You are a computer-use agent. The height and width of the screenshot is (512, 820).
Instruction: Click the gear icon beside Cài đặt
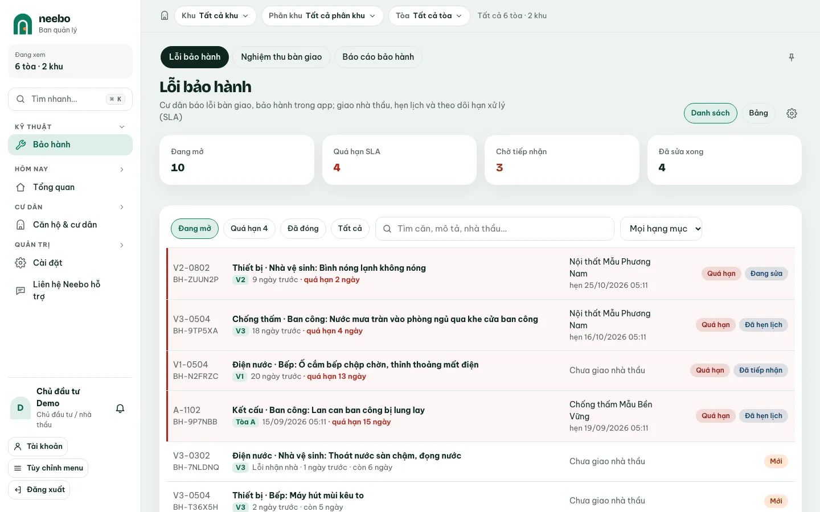pyautogui.click(x=20, y=263)
